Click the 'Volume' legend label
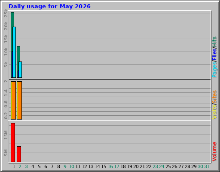This screenshot has height=172, width=220. click(214, 151)
